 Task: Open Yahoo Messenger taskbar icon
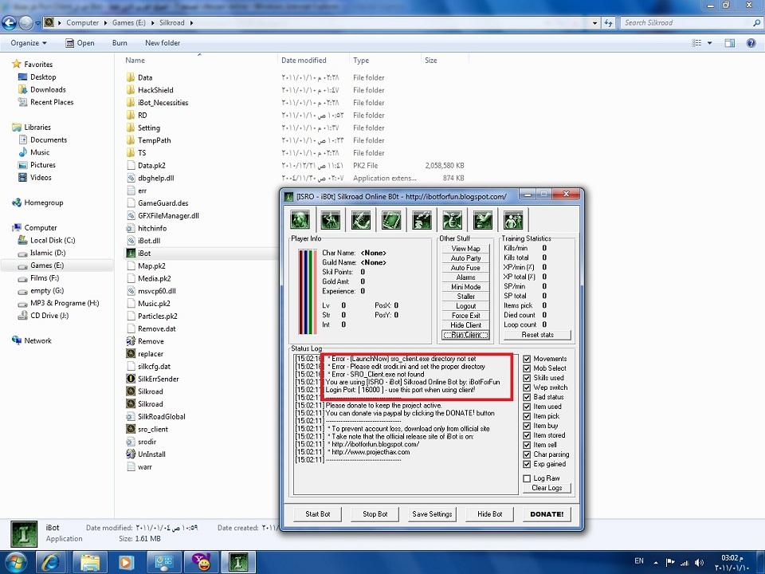click(201, 562)
